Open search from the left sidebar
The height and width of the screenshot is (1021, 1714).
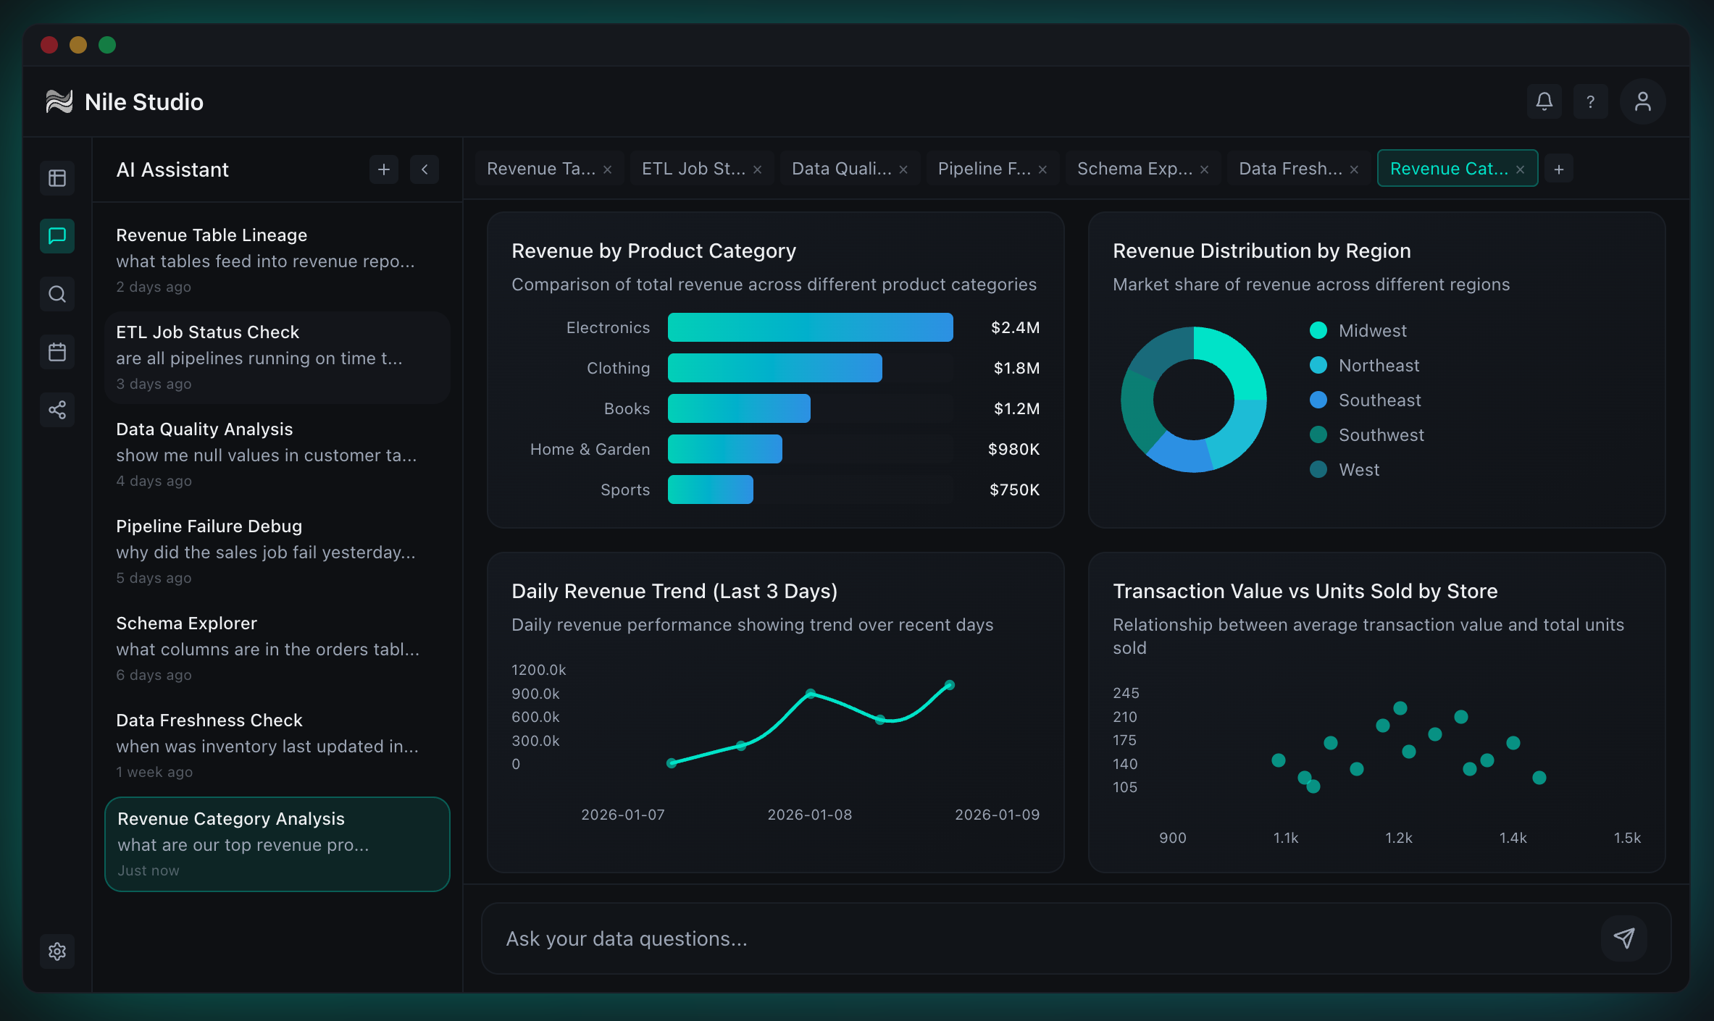click(x=57, y=294)
